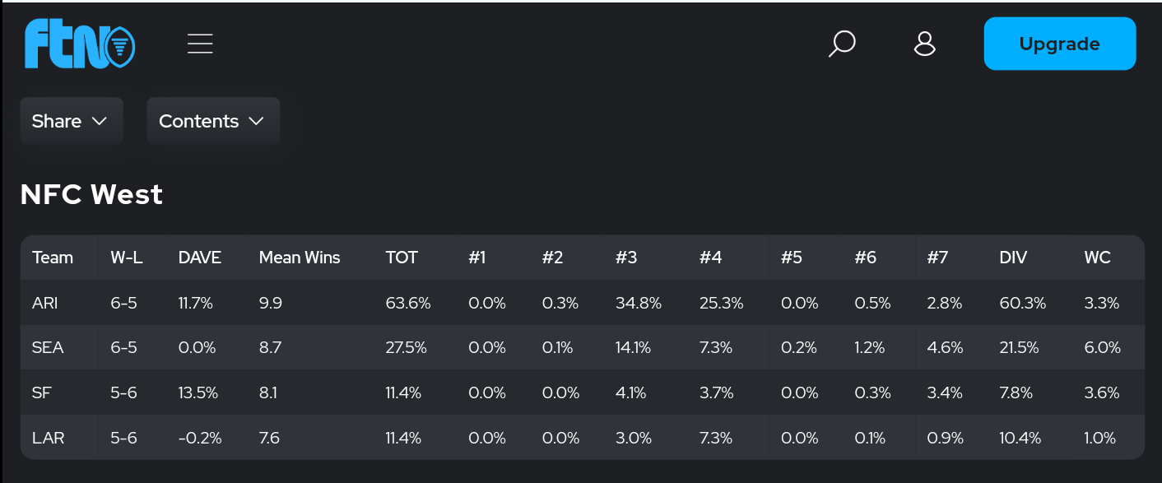Image resolution: width=1162 pixels, height=483 pixels.
Task: Expand the Share dropdown
Action: click(72, 121)
